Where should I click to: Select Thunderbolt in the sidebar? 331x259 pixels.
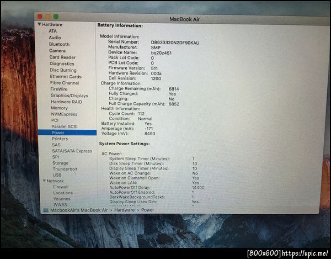(65, 169)
